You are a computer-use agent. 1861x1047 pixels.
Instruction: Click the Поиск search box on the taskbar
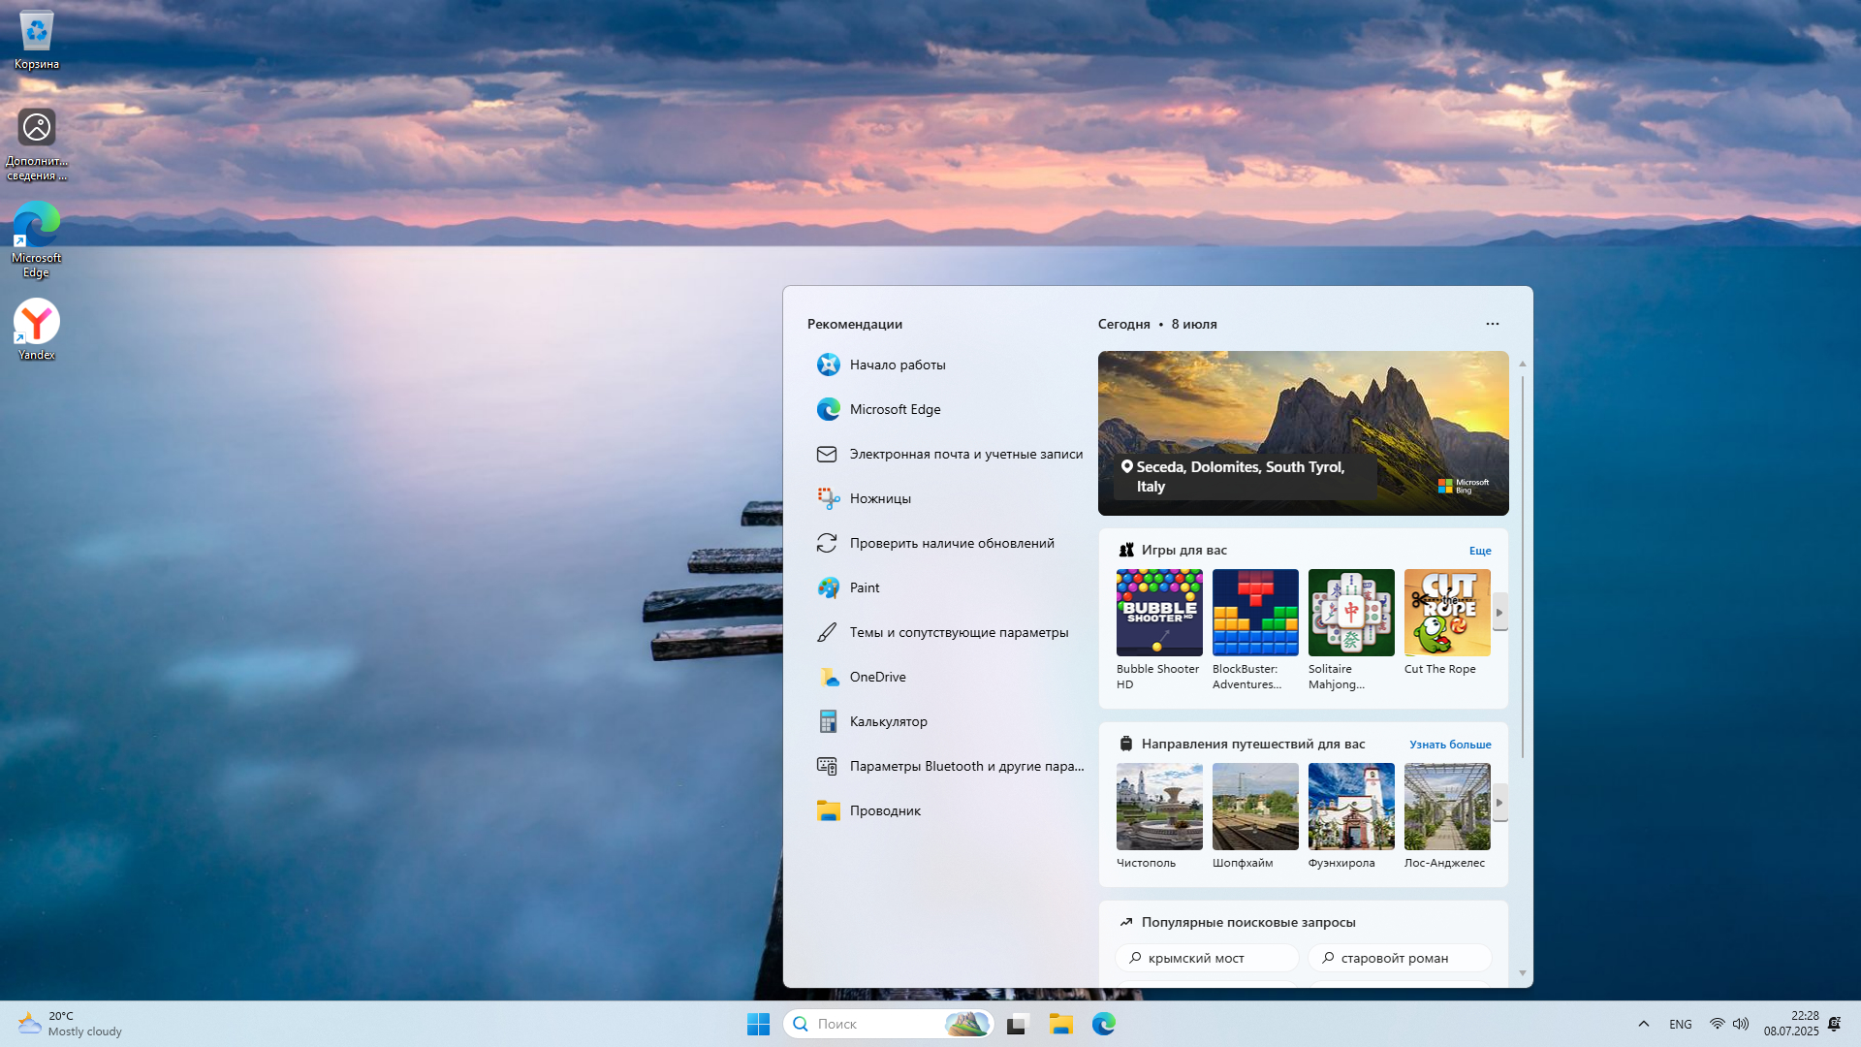[872, 1024]
